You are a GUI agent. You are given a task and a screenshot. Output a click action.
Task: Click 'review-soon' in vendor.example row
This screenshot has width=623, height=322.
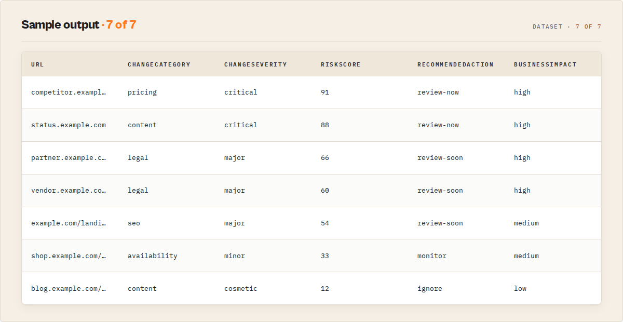pyautogui.click(x=440, y=191)
